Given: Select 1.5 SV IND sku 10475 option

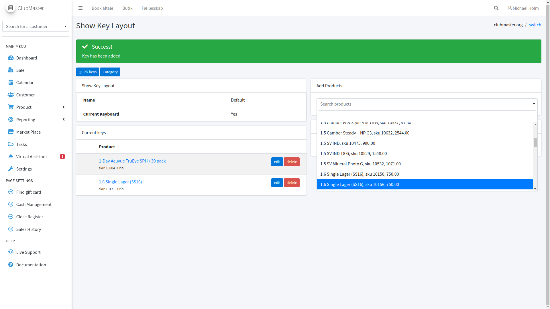Looking at the screenshot, I should 347,143.
